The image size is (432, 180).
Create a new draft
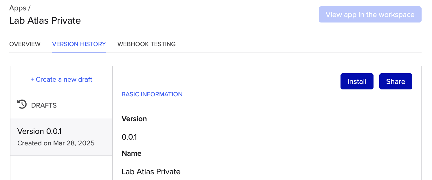tap(61, 79)
